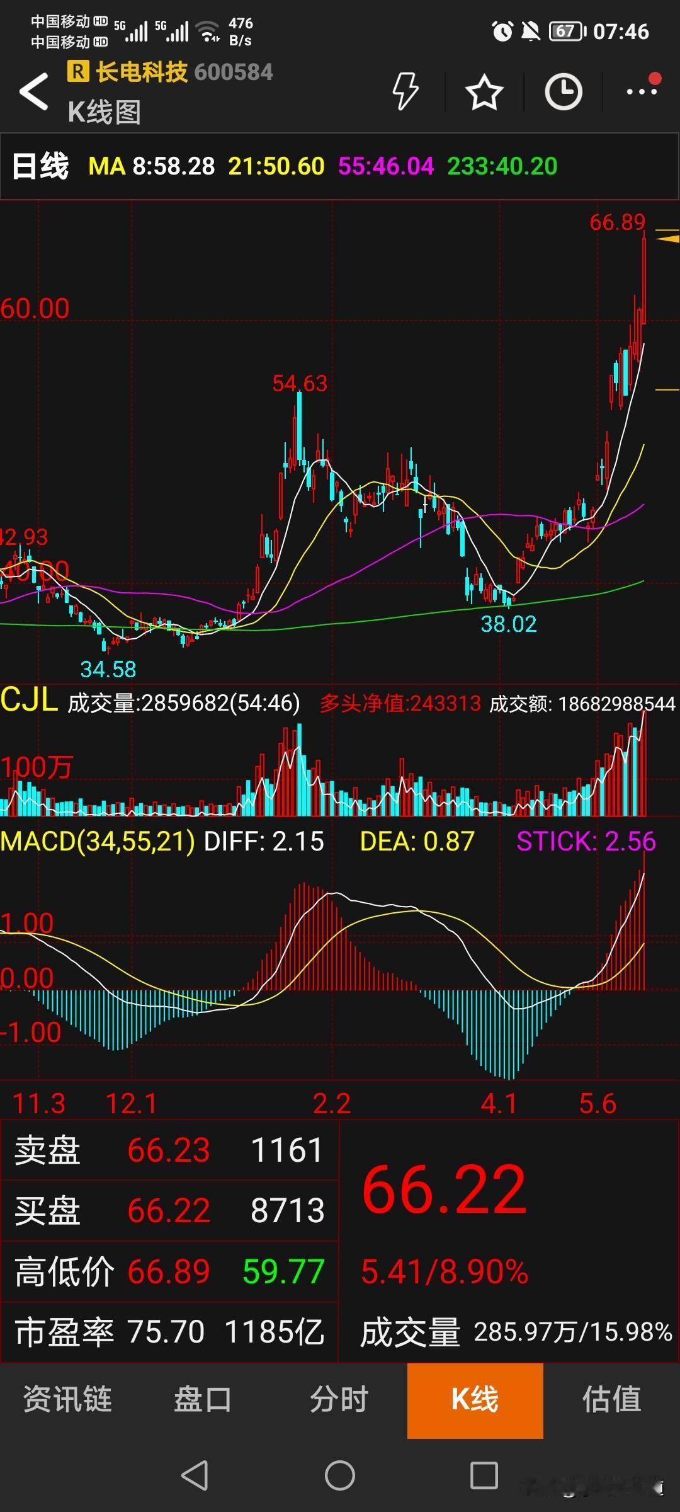Tap the muted notification bell icon
680x1512 pixels.
pos(531,31)
